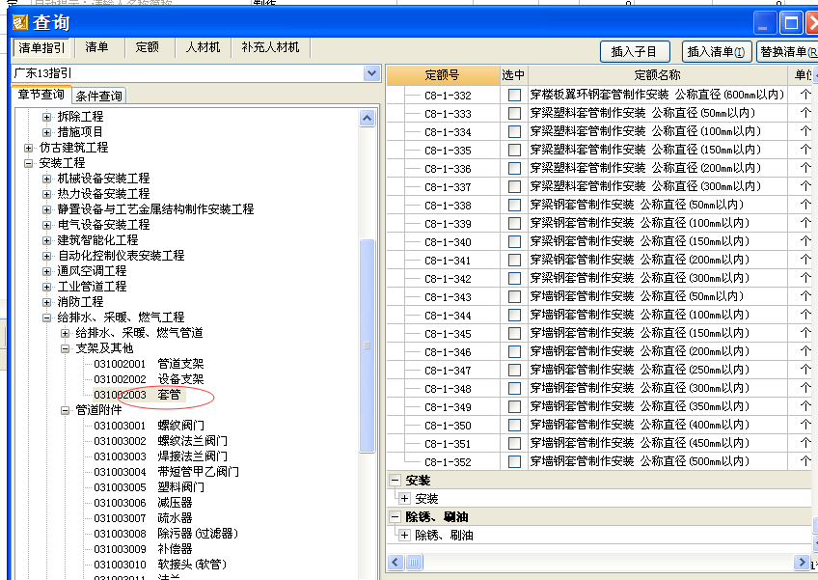This screenshot has width=818, height=580.
Task: Click the 定额名称 column header
Action: tap(657, 75)
